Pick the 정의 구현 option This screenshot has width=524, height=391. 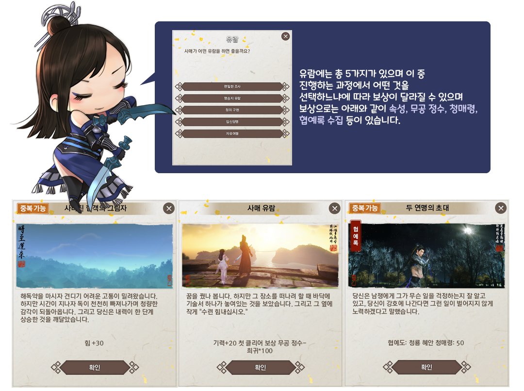[x=232, y=110]
